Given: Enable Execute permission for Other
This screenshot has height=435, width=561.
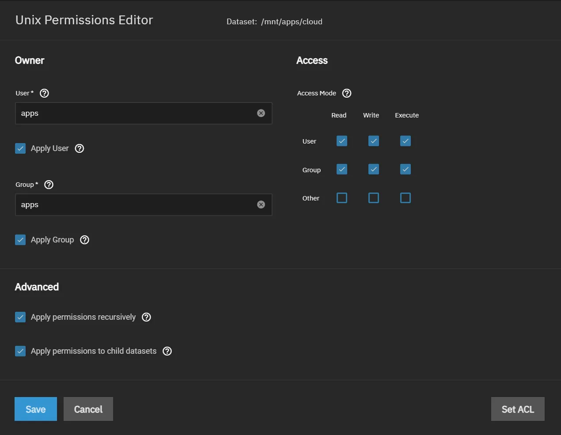Looking at the screenshot, I should pyautogui.click(x=406, y=198).
